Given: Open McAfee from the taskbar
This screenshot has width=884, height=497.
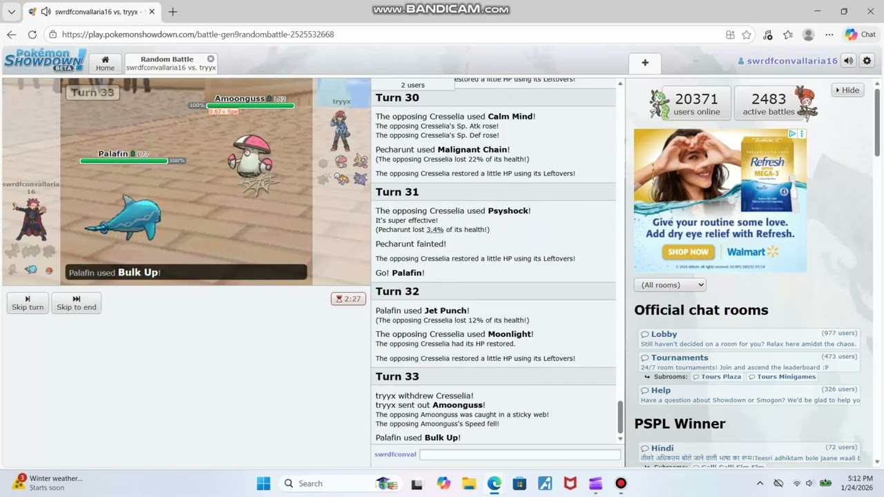Looking at the screenshot, I should 570,483.
